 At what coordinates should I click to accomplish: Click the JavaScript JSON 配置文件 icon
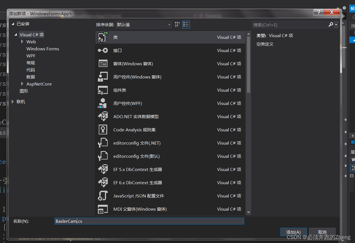[x=103, y=196]
